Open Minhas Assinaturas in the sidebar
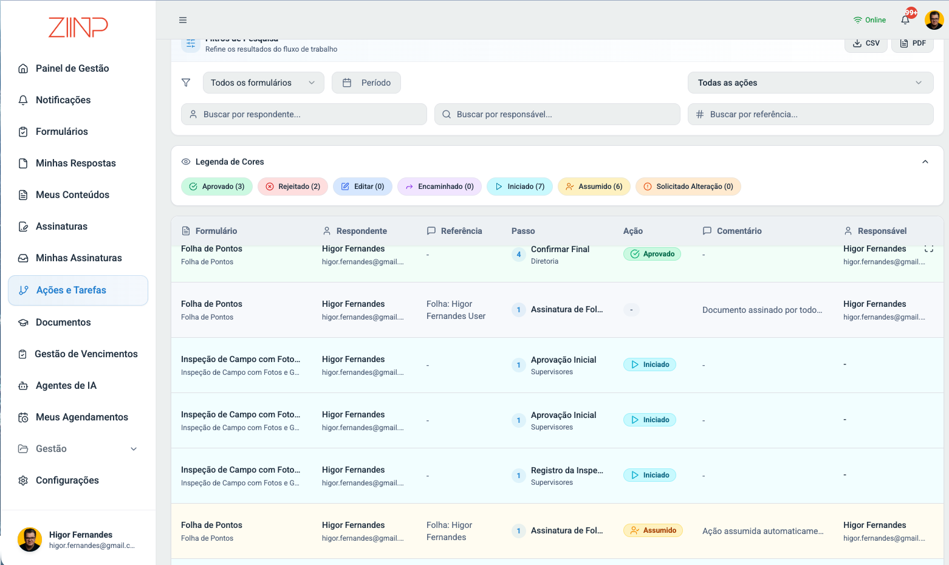The image size is (949, 565). tap(78, 258)
